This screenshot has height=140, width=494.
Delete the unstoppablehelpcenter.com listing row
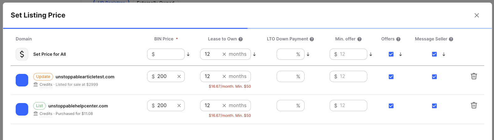click(474, 105)
